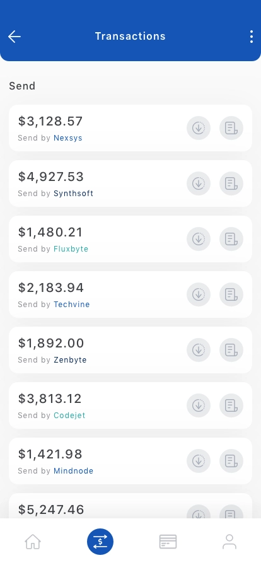Open the $1,892.00 Zenbyte transaction card
This screenshot has height=565, width=261.
130,350
